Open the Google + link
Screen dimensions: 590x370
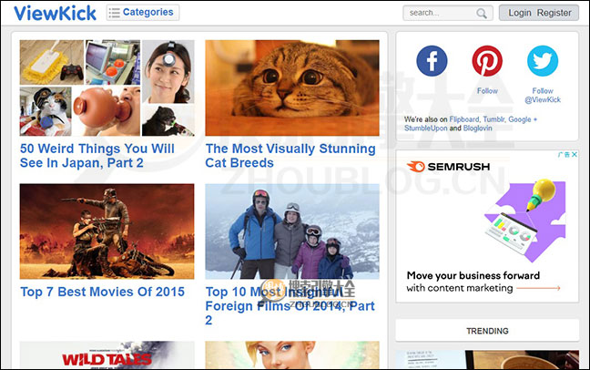tap(523, 119)
